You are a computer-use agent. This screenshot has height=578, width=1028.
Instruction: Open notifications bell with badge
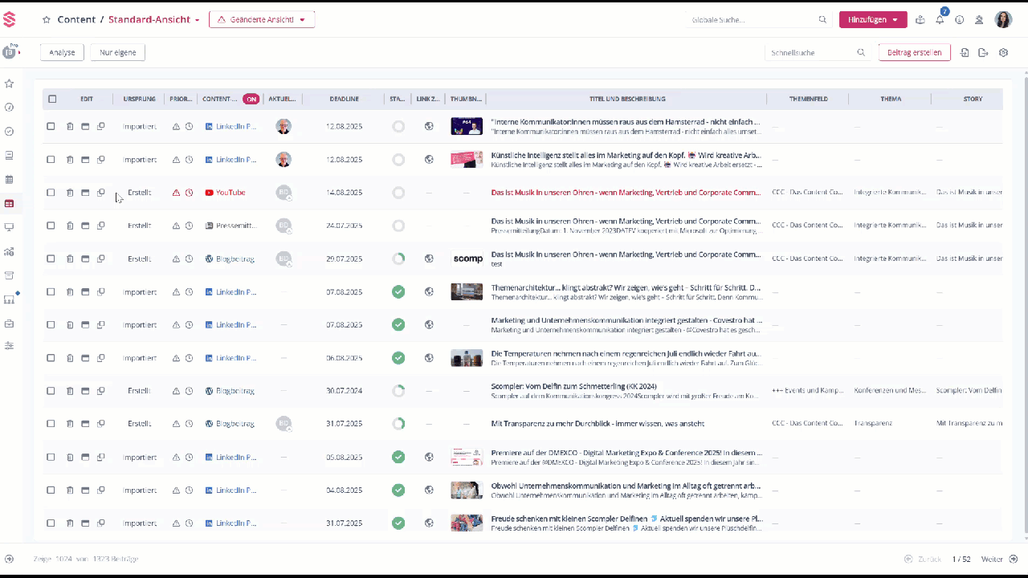[x=940, y=20]
